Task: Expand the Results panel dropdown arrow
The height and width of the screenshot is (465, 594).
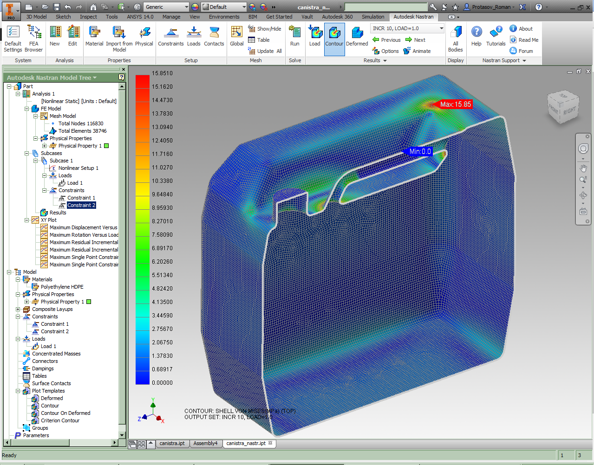Action: [385, 61]
